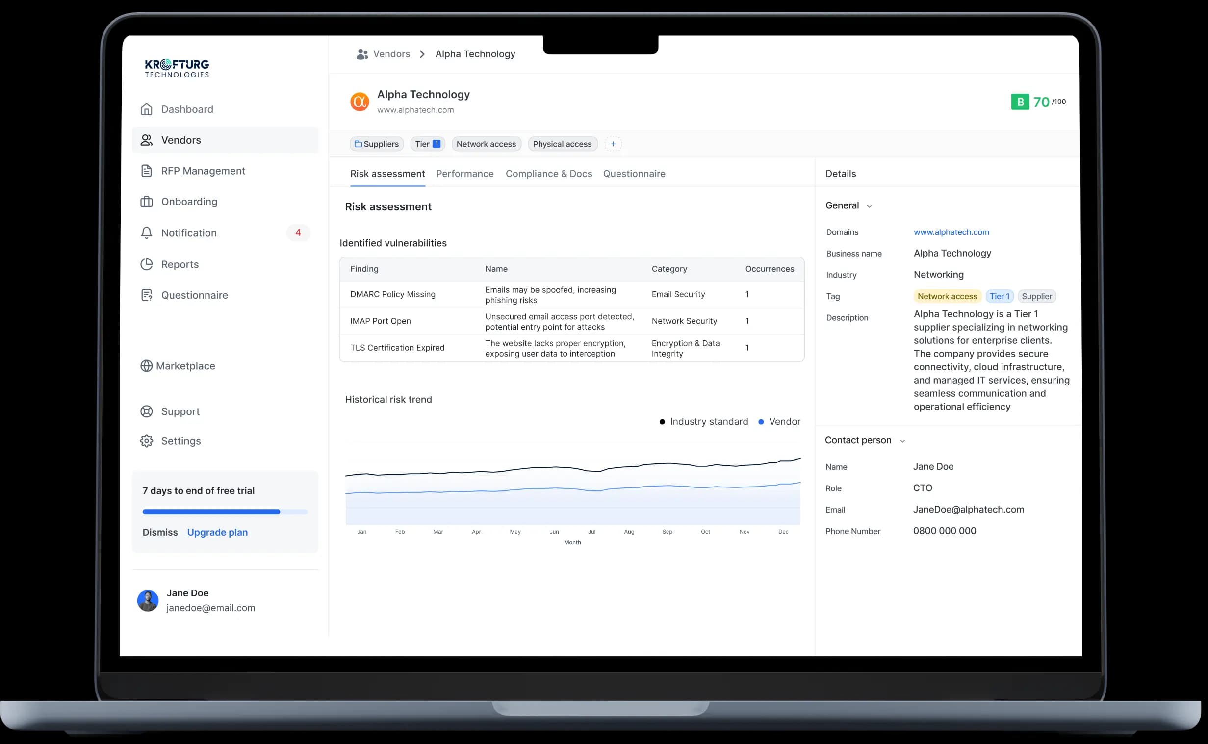The height and width of the screenshot is (744, 1208).
Task: Open www.alphatech.com Domains link
Action: coord(951,232)
